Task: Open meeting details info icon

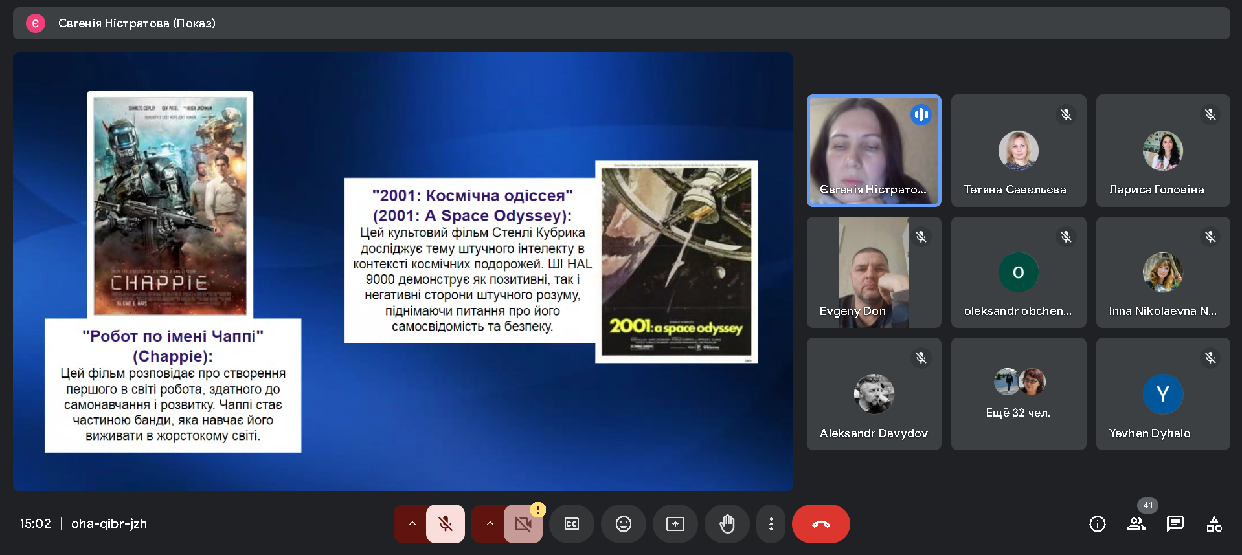Action: click(1098, 524)
